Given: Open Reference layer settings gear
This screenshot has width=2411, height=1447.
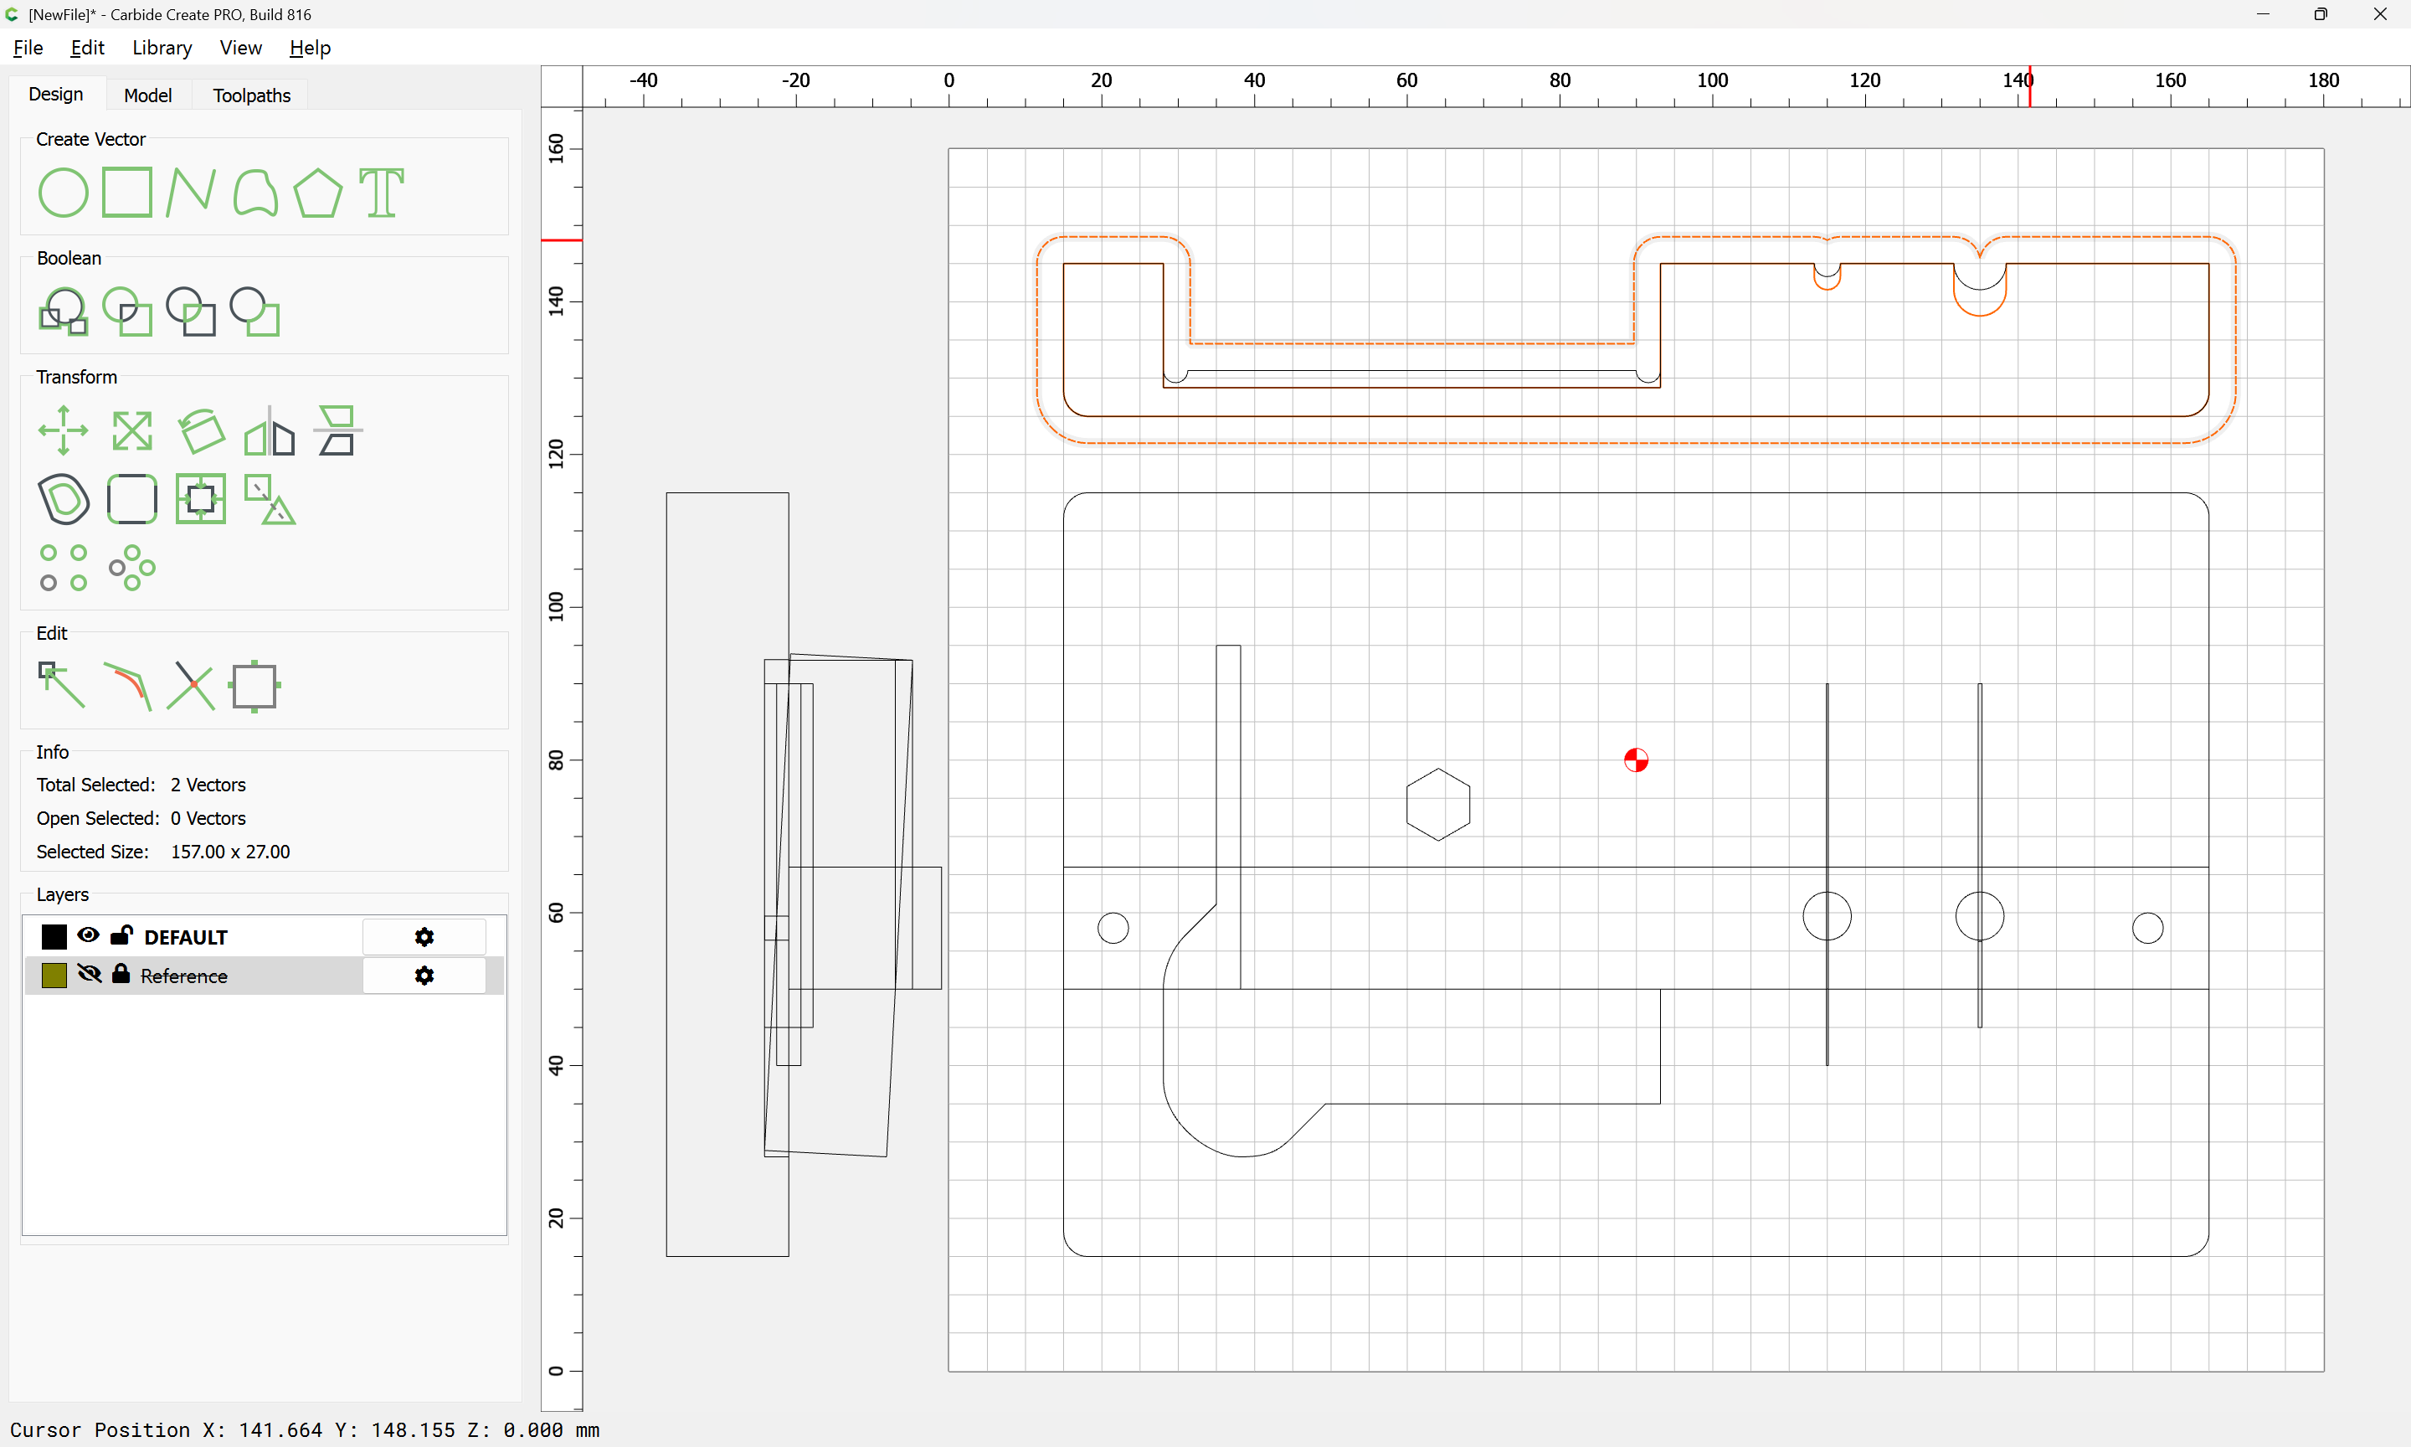Looking at the screenshot, I should tap(424, 976).
